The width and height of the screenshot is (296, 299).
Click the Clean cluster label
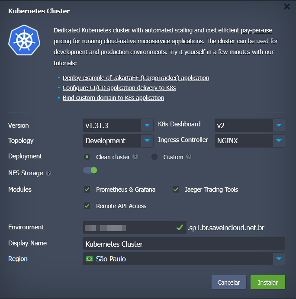pyautogui.click(x=113, y=157)
